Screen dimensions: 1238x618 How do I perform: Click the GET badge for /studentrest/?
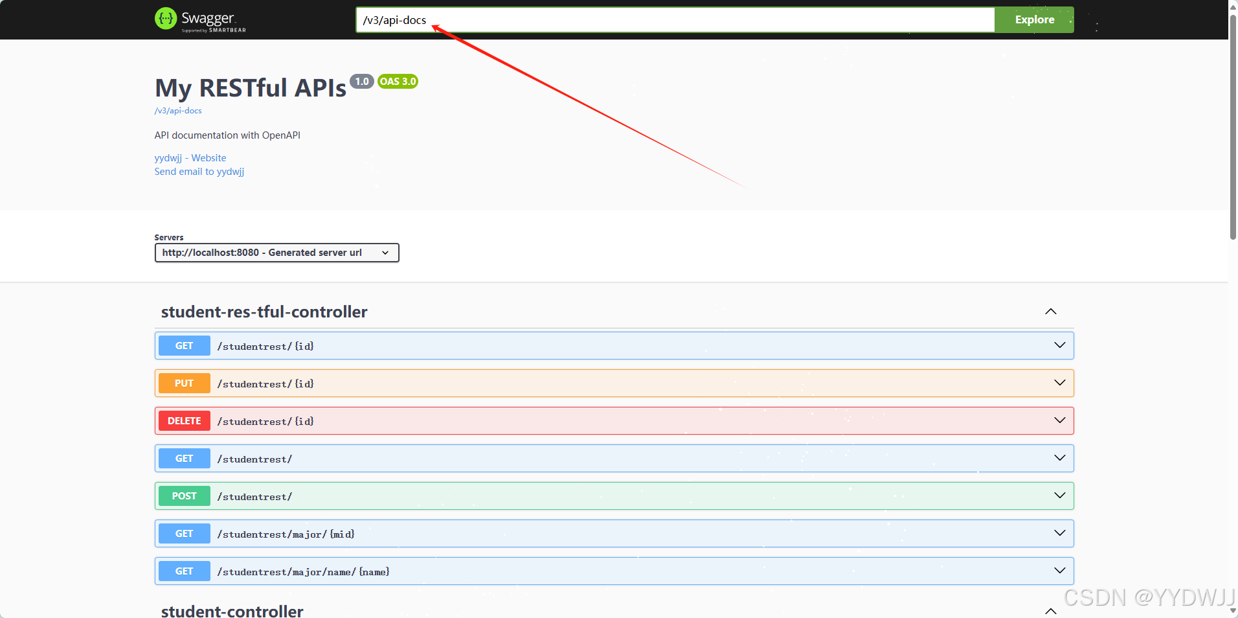(x=185, y=459)
